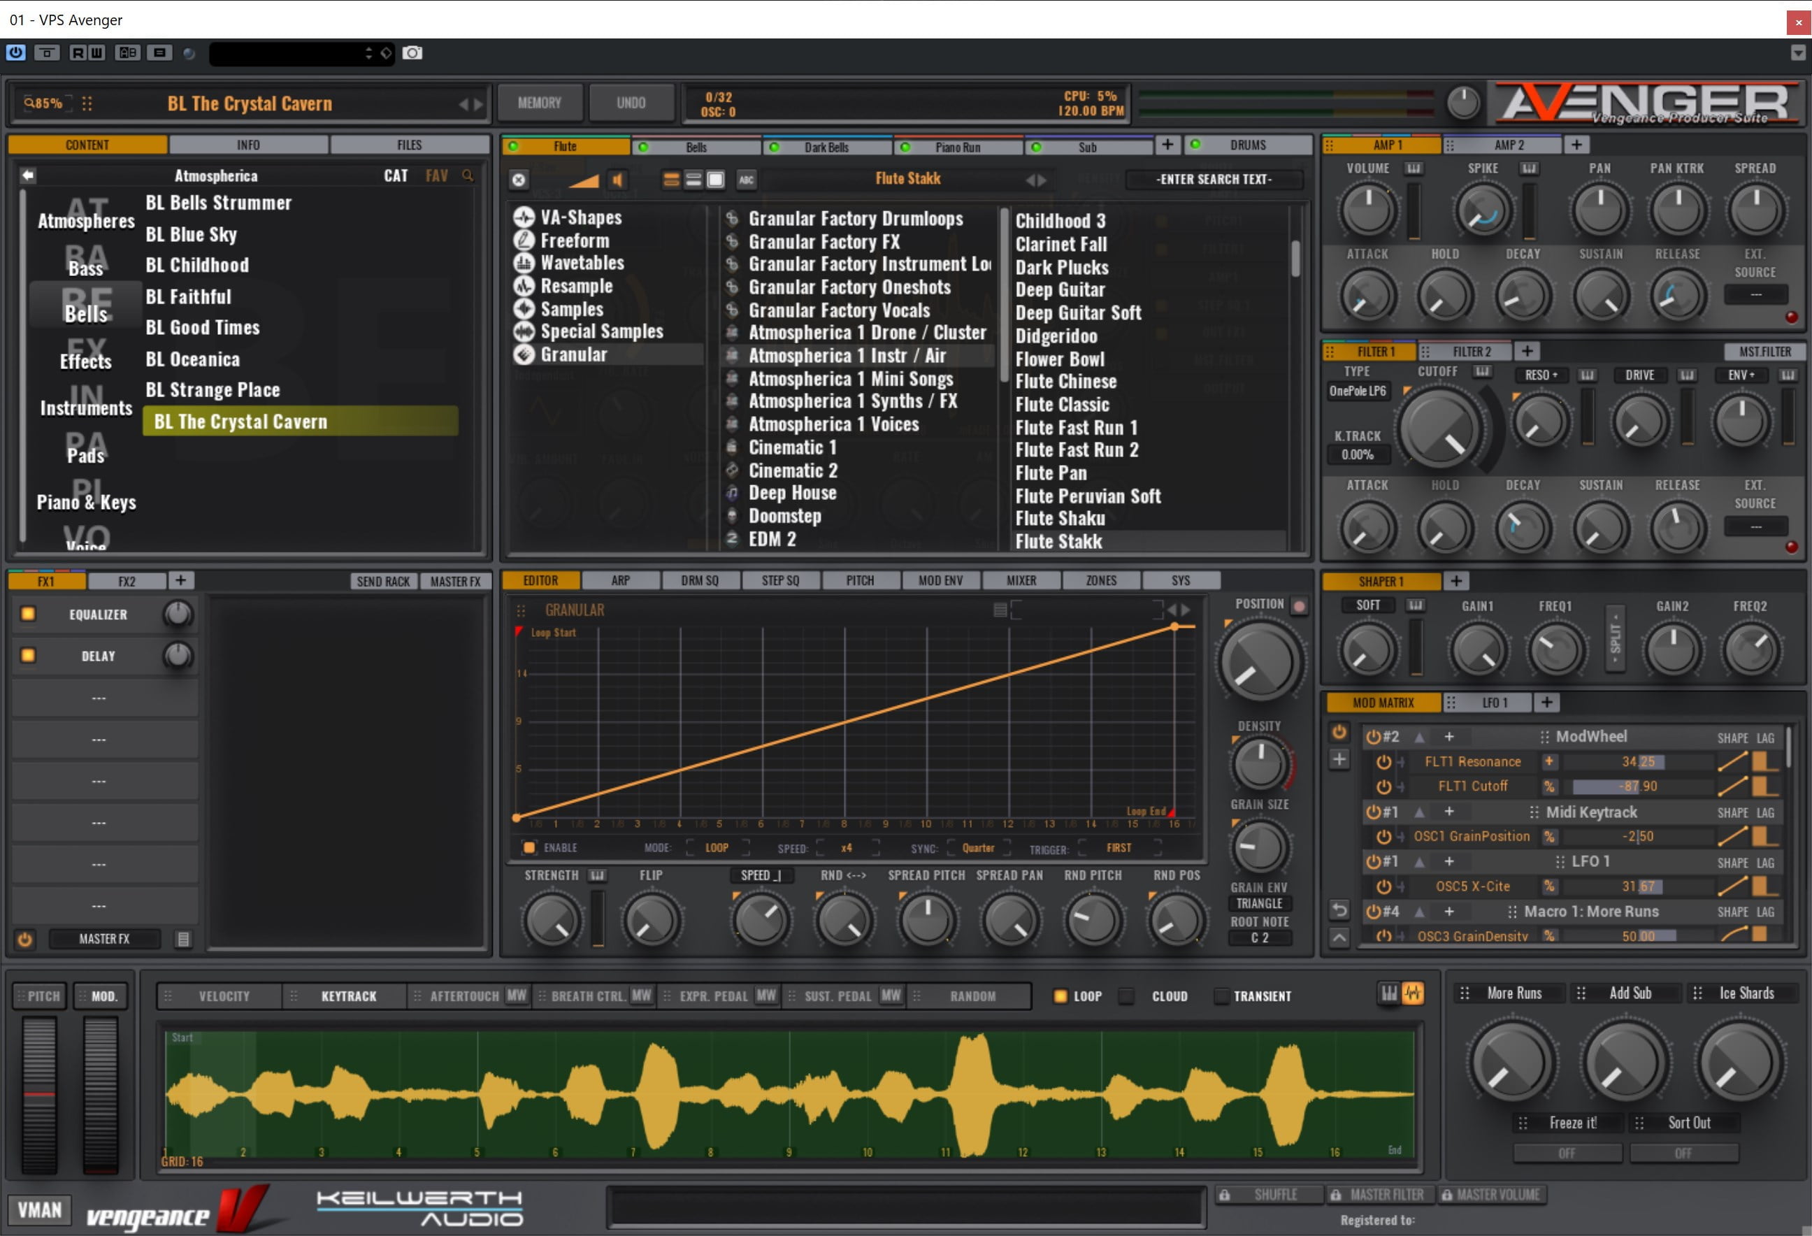Toggle the EQUALIZER effect on/off

click(28, 614)
